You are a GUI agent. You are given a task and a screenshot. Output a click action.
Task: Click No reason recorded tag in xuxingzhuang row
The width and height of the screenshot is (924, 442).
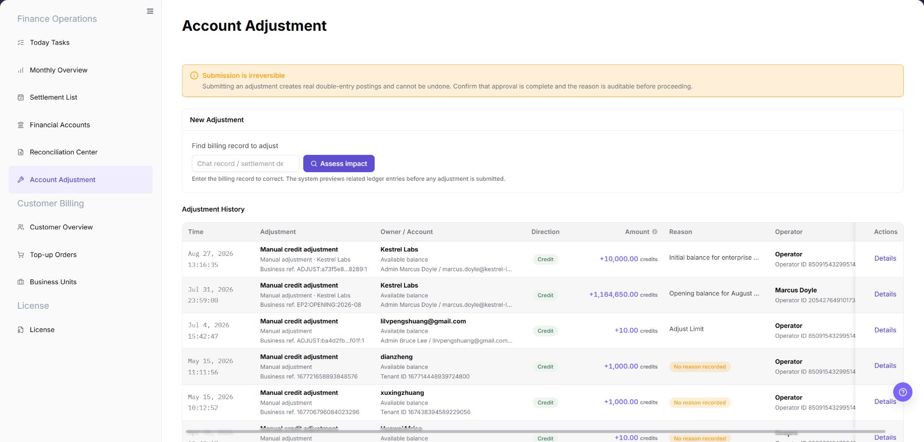click(700, 403)
